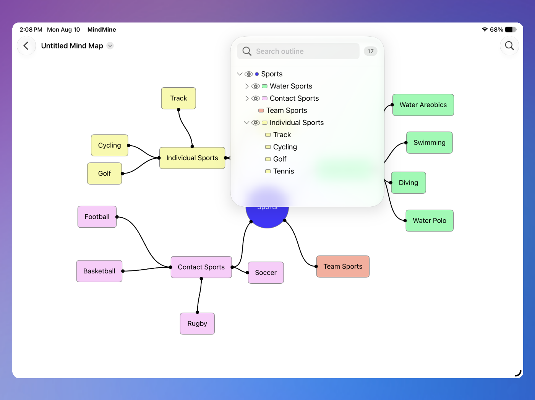This screenshot has width=535, height=400.
Task: Collapse the Individual Sports outline branch
Action: click(x=246, y=123)
